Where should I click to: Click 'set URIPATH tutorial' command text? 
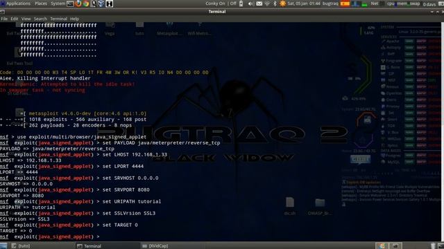pos(132,201)
